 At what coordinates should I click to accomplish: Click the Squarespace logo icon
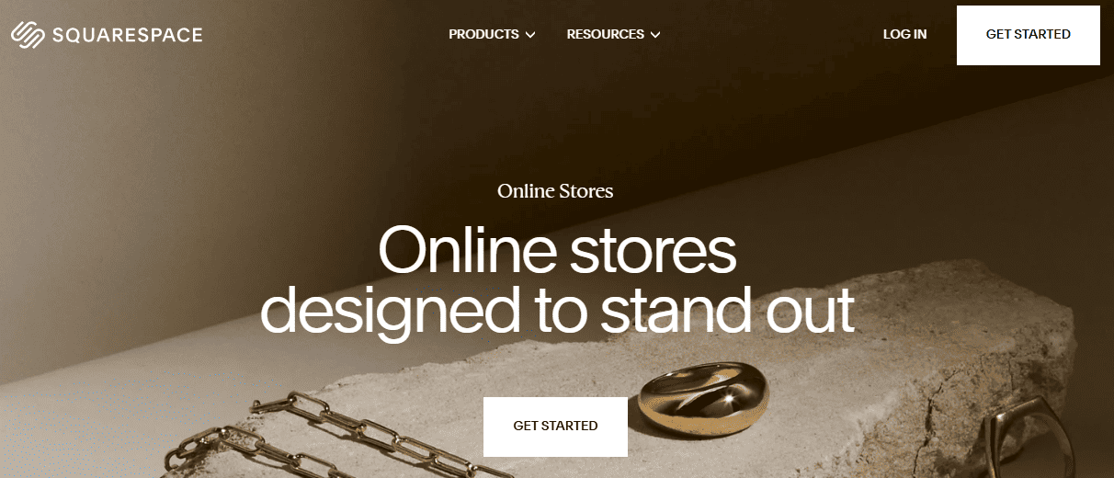(x=28, y=35)
